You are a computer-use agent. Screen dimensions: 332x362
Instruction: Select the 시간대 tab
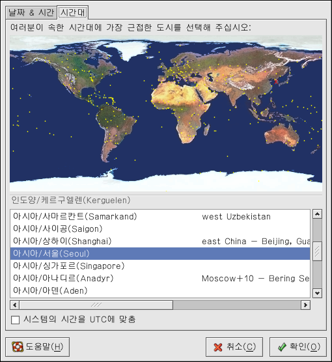coord(72,12)
